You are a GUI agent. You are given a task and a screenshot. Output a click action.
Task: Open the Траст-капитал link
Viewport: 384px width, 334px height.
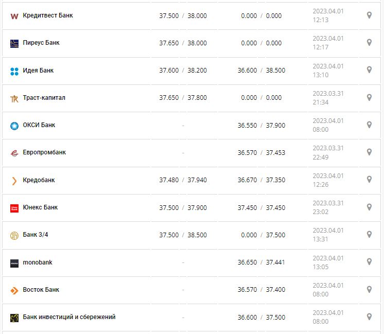tap(44, 98)
